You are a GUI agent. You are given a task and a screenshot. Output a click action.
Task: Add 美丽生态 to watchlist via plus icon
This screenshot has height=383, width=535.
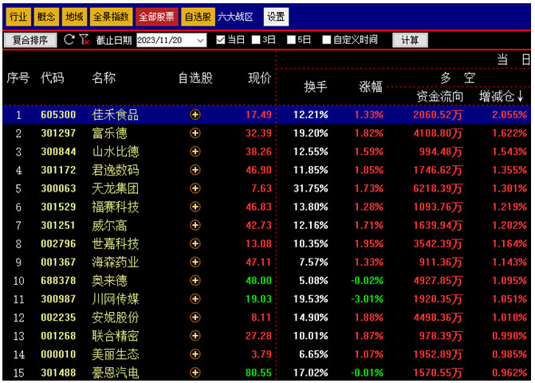click(x=195, y=354)
